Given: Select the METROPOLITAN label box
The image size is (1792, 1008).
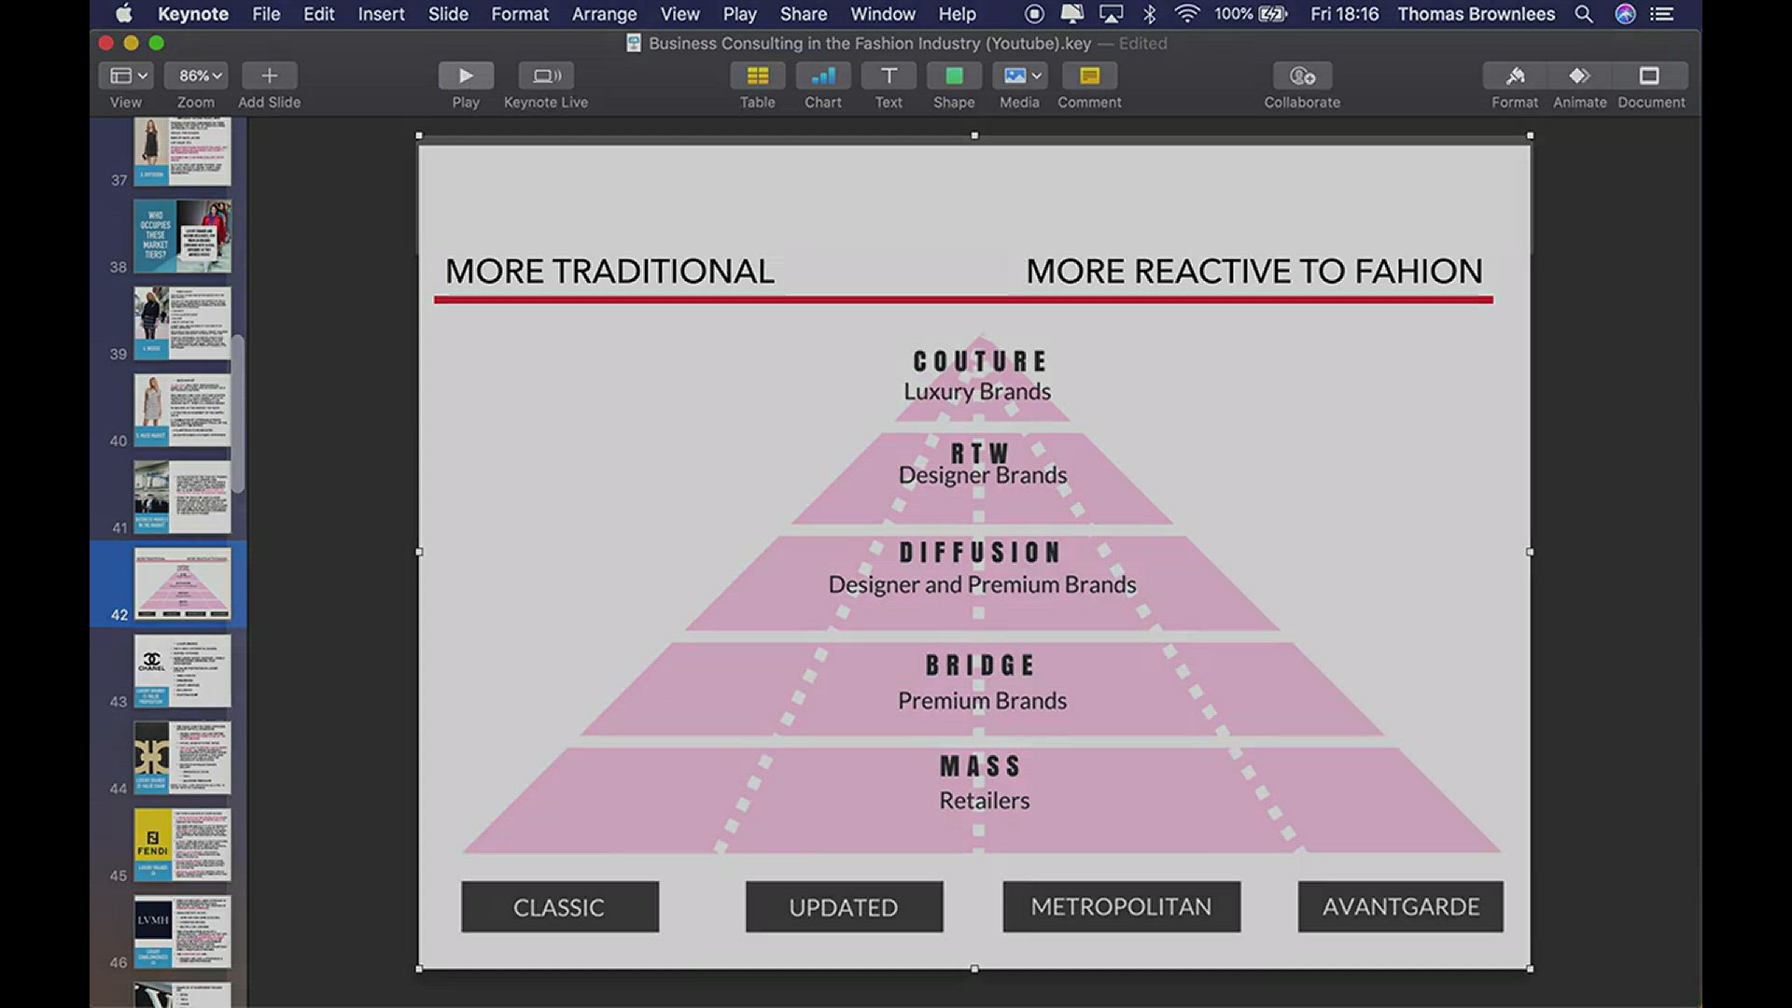Looking at the screenshot, I should click(x=1121, y=906).
